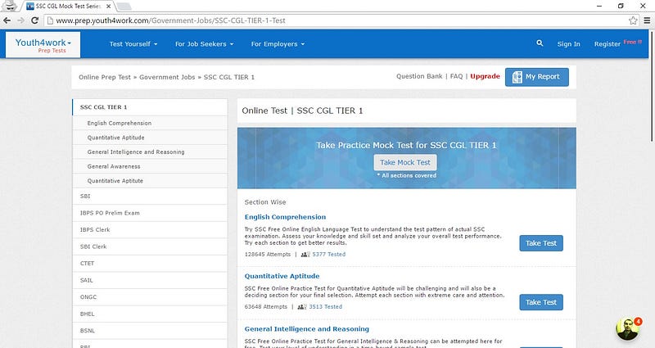Select SSC CGL TIER 1 in sidebar
The width and height of the screenshot is (655, 348).
coord(150,107)
